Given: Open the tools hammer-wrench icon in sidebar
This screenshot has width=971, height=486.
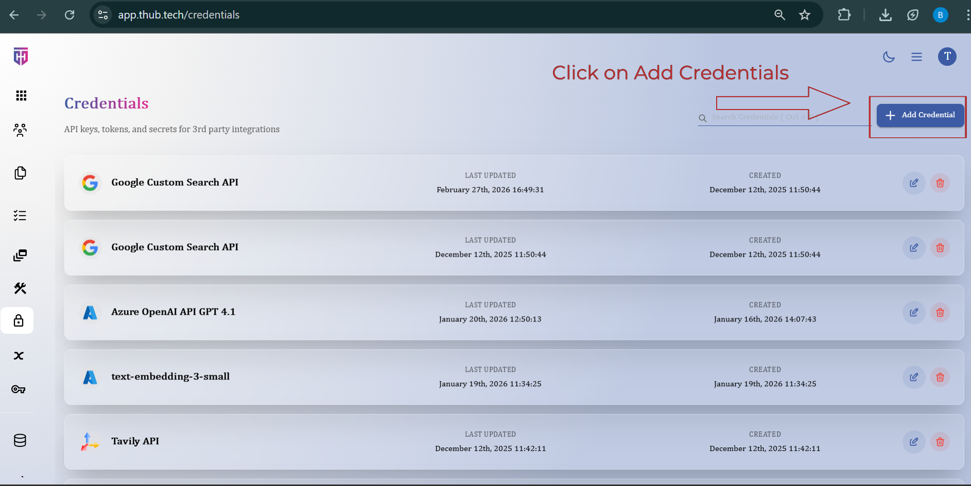Looking at the screenshot, I should [x=20, y=288].
